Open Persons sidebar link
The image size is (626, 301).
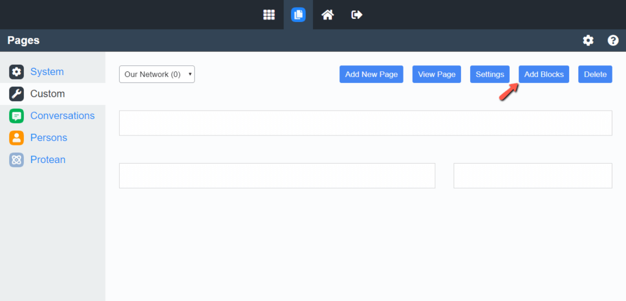point(49,137)
